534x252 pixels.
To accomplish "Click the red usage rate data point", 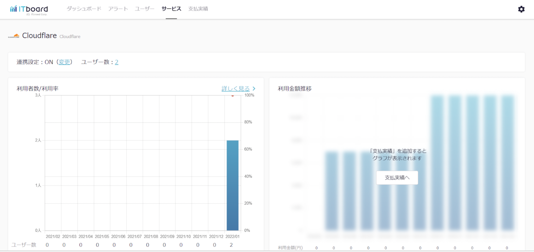I will [x=233, y=96].
